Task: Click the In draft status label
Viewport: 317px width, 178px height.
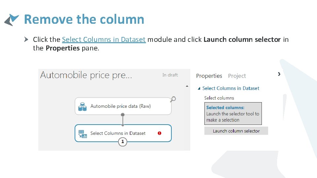Action: coord(170,75)
